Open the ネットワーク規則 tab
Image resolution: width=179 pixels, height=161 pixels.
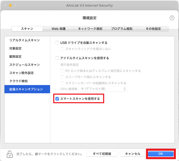(90, 29)
